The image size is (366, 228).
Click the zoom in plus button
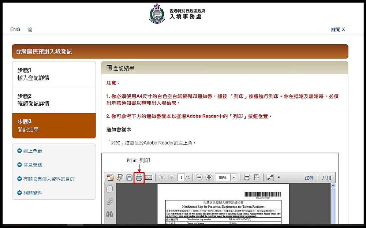click(209, 177)
